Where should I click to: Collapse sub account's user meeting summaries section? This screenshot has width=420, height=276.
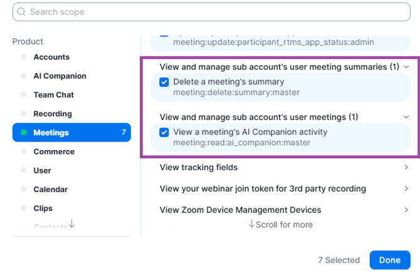coord(407,66)
